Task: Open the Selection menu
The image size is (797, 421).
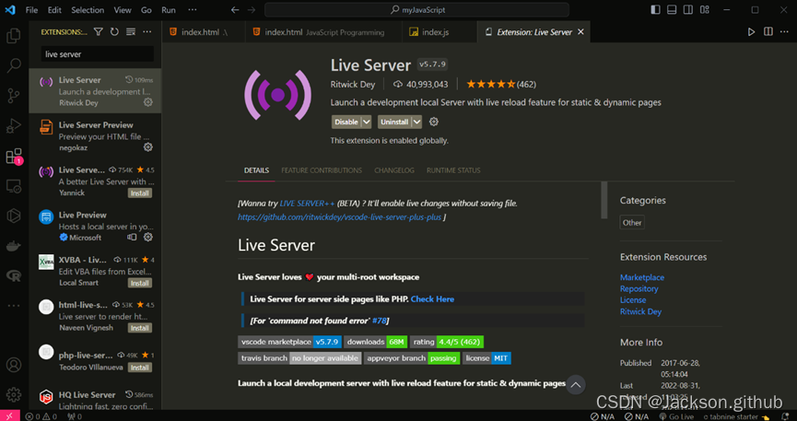Action: pyautogui.click(x=88, y=10)
